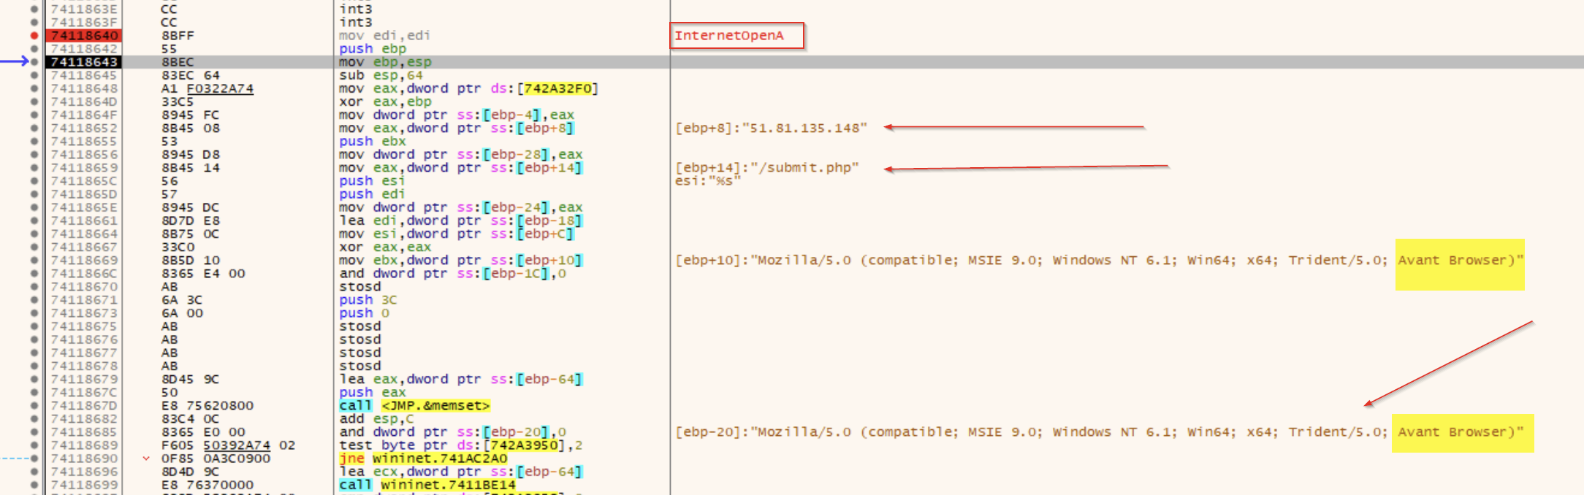Viewport: 1584px width, 495px height.
Task: Select address 7411866C
Action: point(84,273)
